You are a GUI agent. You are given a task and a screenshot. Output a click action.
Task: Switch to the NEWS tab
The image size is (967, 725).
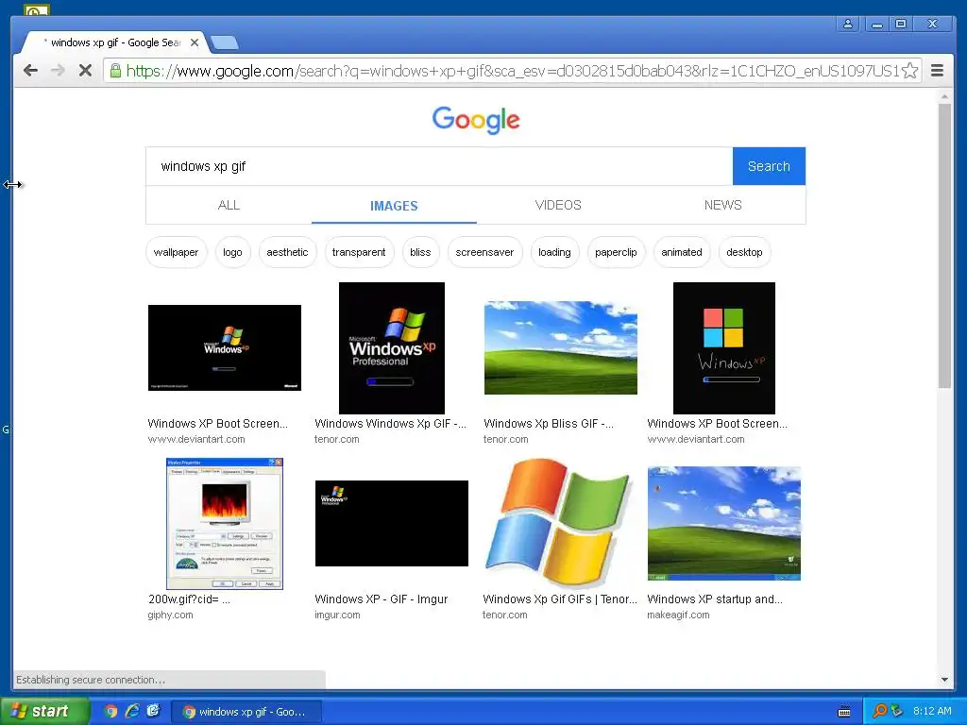pos(722,205)
